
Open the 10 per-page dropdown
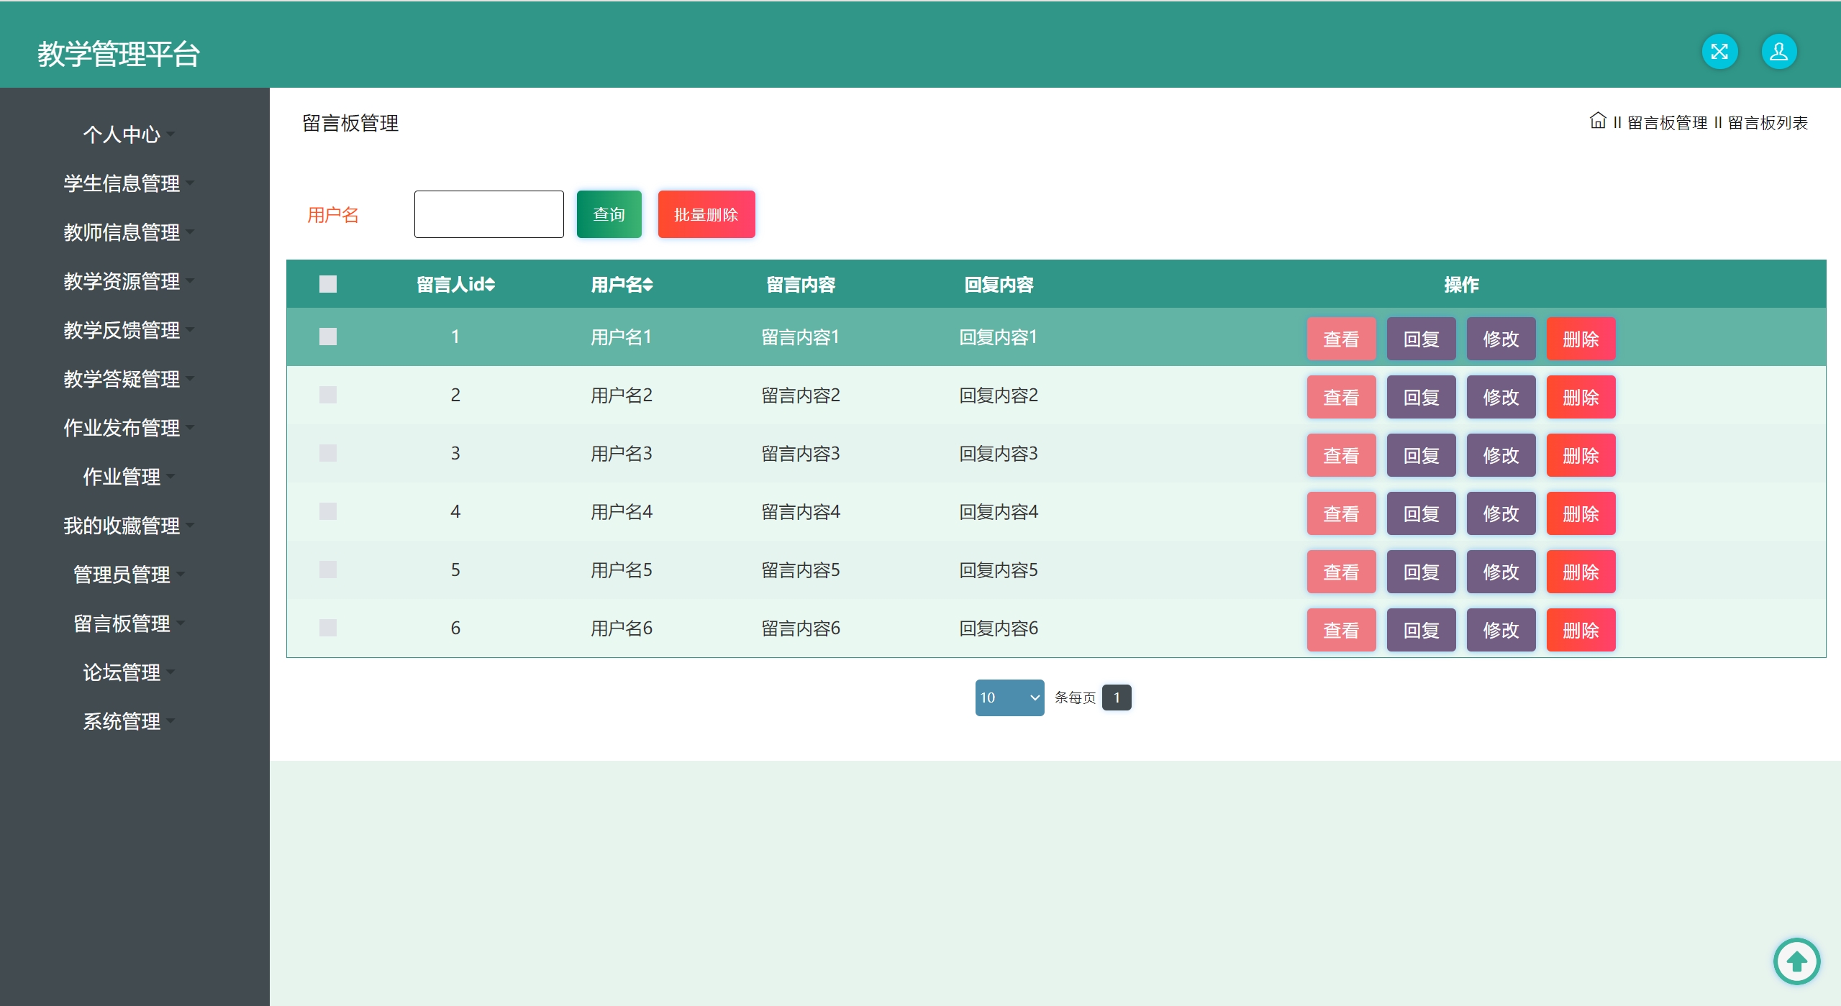click(1009, 698)
